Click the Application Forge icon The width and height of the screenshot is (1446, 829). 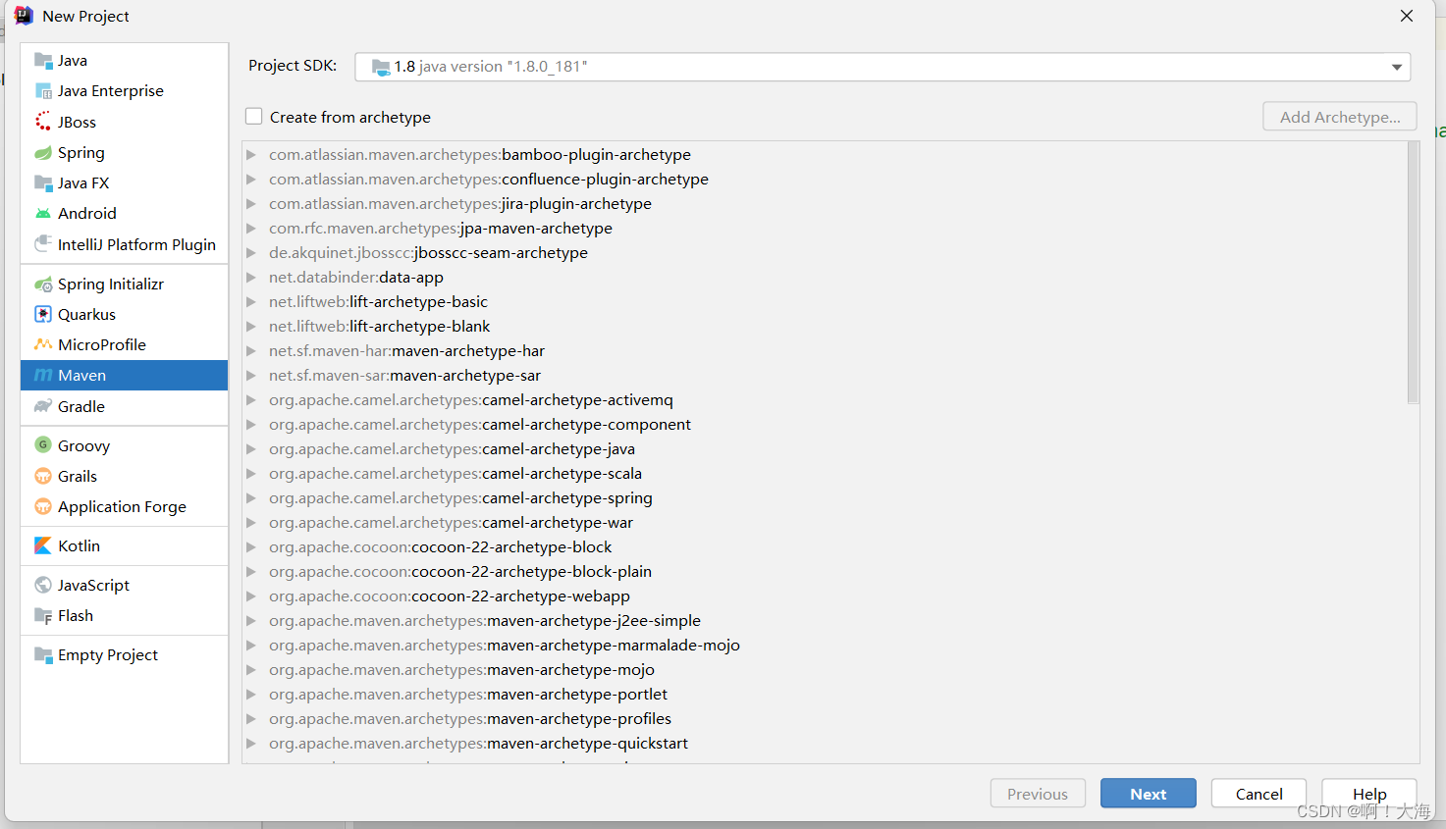click(x=43, y=507)
